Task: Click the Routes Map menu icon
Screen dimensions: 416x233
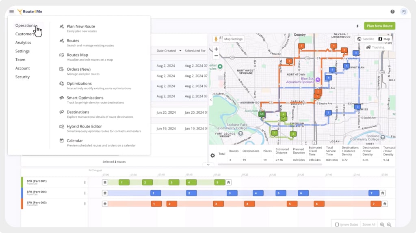Action: tap(62, 55)
